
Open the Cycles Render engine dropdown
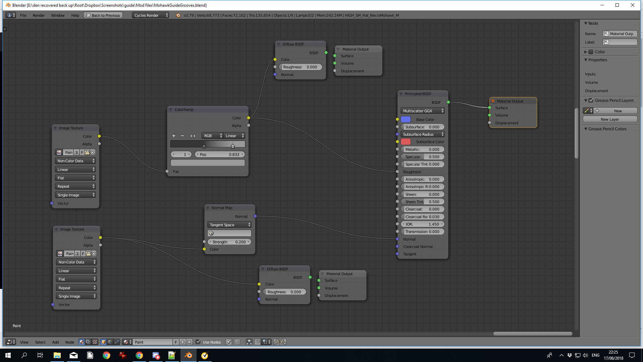point(150,15)
